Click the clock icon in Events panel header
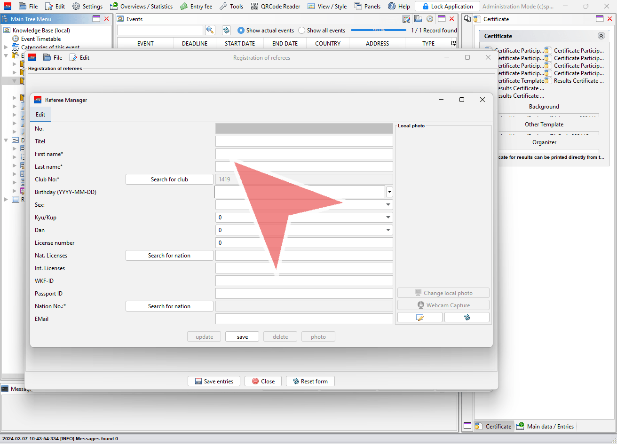Screen dimensions: 617x444 pyautogui.click(x=429, y=19)
